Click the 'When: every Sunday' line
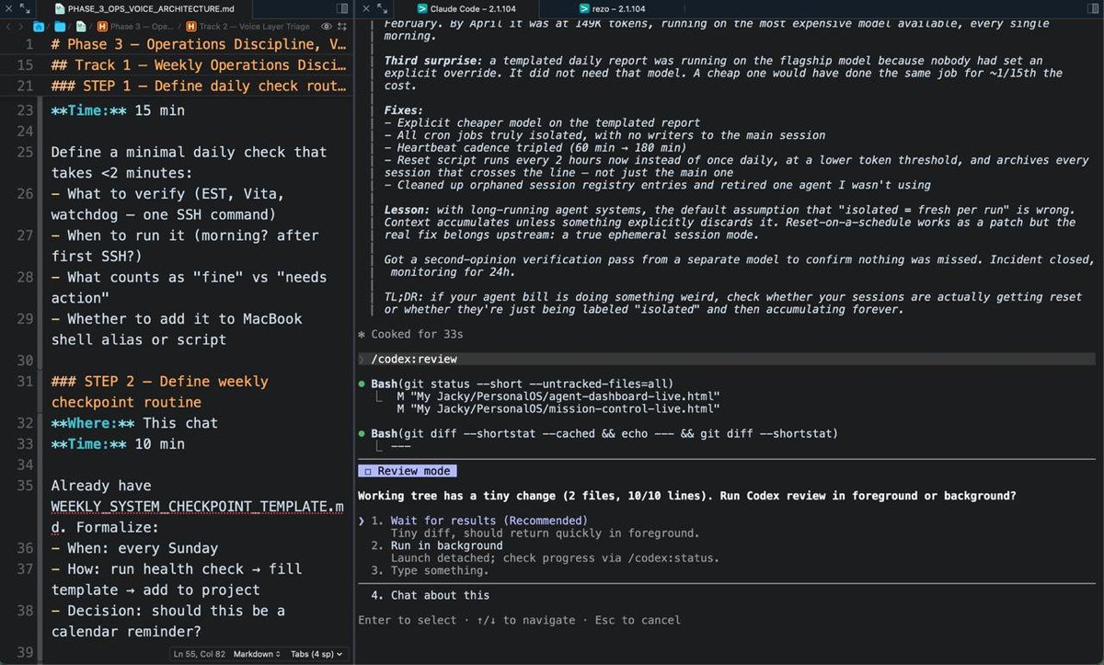1104x665 pixels. (x=134, y=548)
